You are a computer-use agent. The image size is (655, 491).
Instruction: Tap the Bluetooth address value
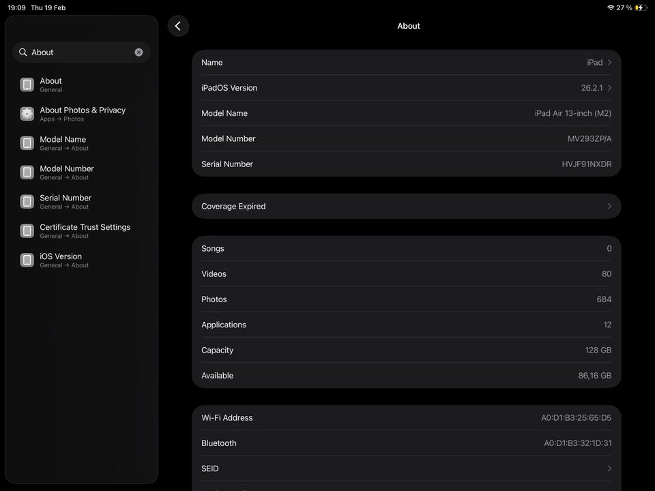click(578, 443)
